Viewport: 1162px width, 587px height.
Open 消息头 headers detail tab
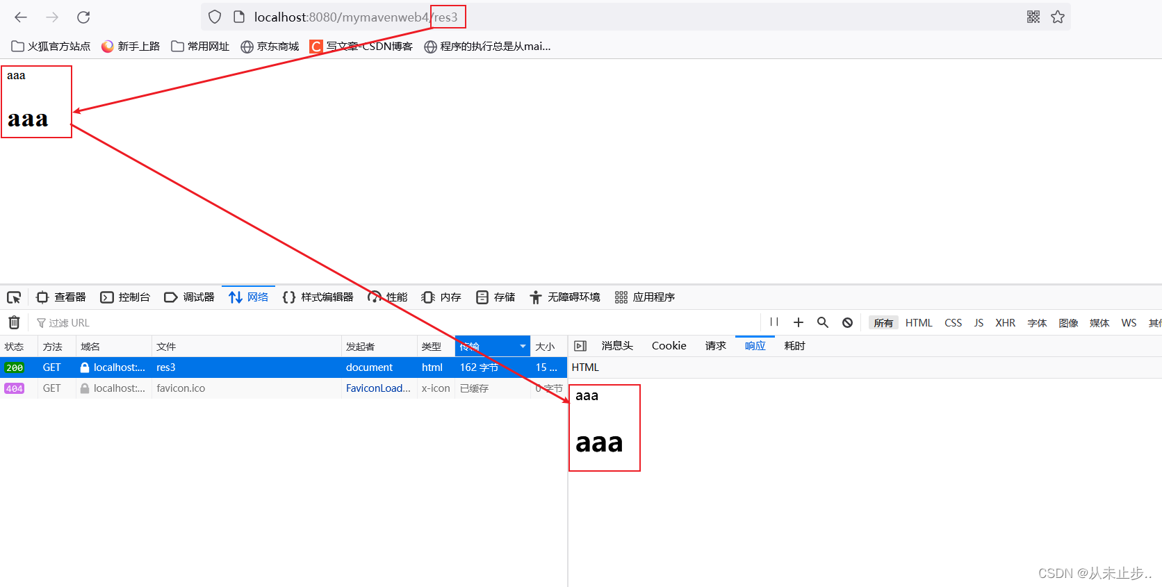(x=617, y=346)
